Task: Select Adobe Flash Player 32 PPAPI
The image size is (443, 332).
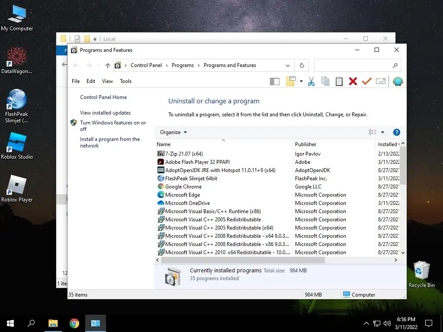Action: (197, 162)
